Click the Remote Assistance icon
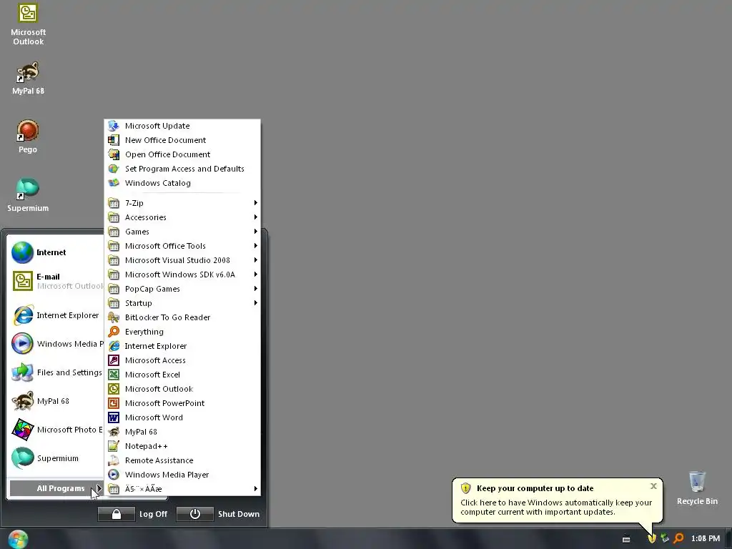The width and height of the screenshot is (732, 549). point(114,460)
